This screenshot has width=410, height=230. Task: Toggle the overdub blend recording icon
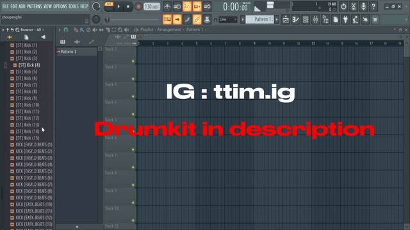(197, 6)
